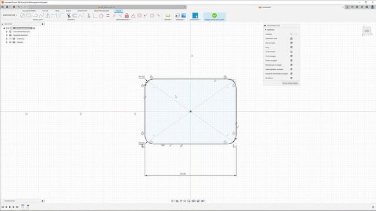Toggle the Punkte anzeigen checkbox
The image size is (376, 211).
pyautogui.click(x=291, y=60)
